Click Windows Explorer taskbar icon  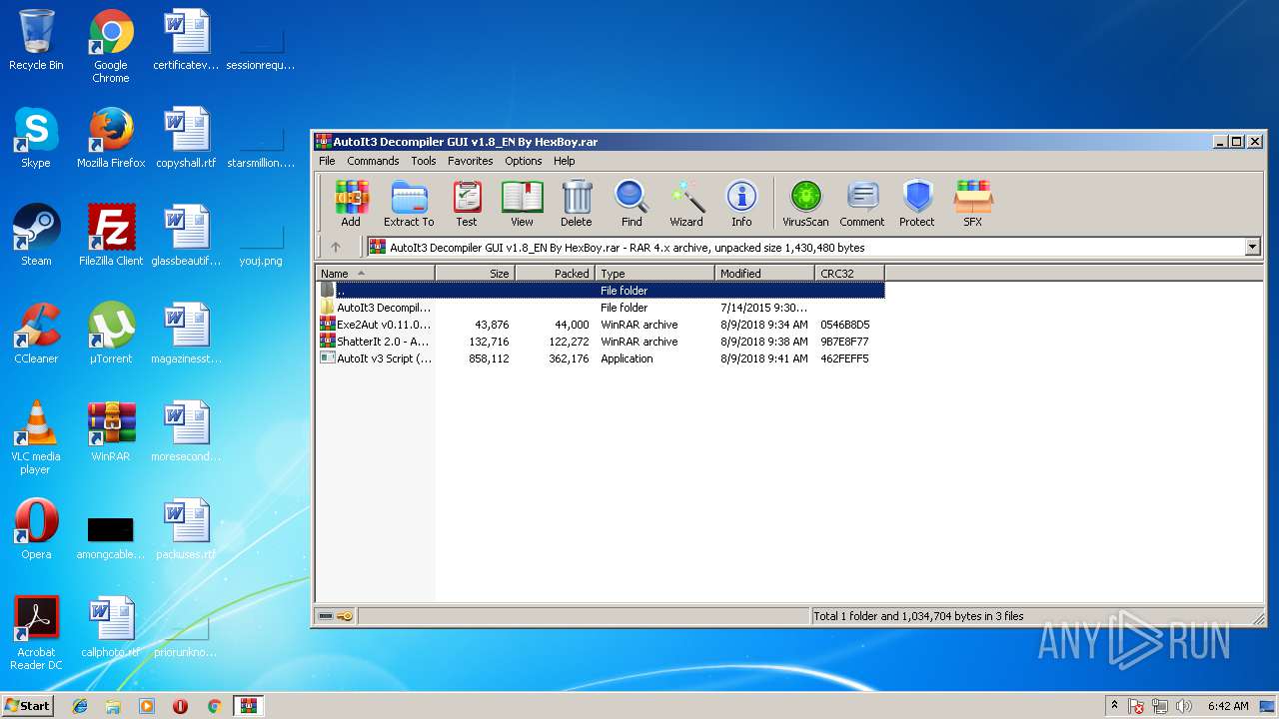click(x=113, y=706)
